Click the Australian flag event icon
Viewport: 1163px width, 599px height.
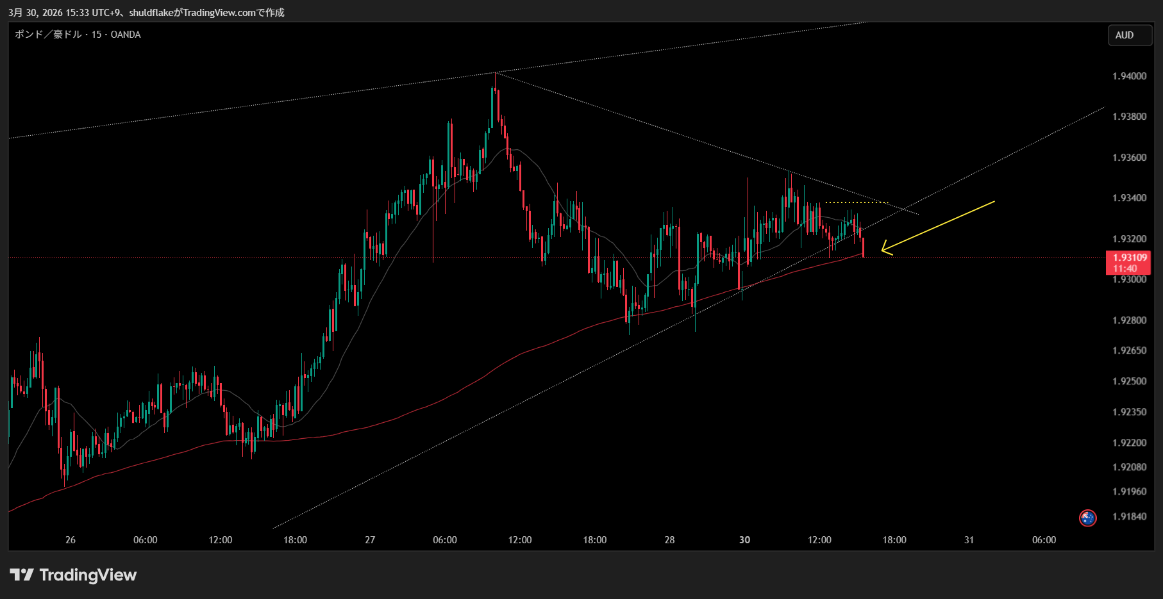[1087, 518]
